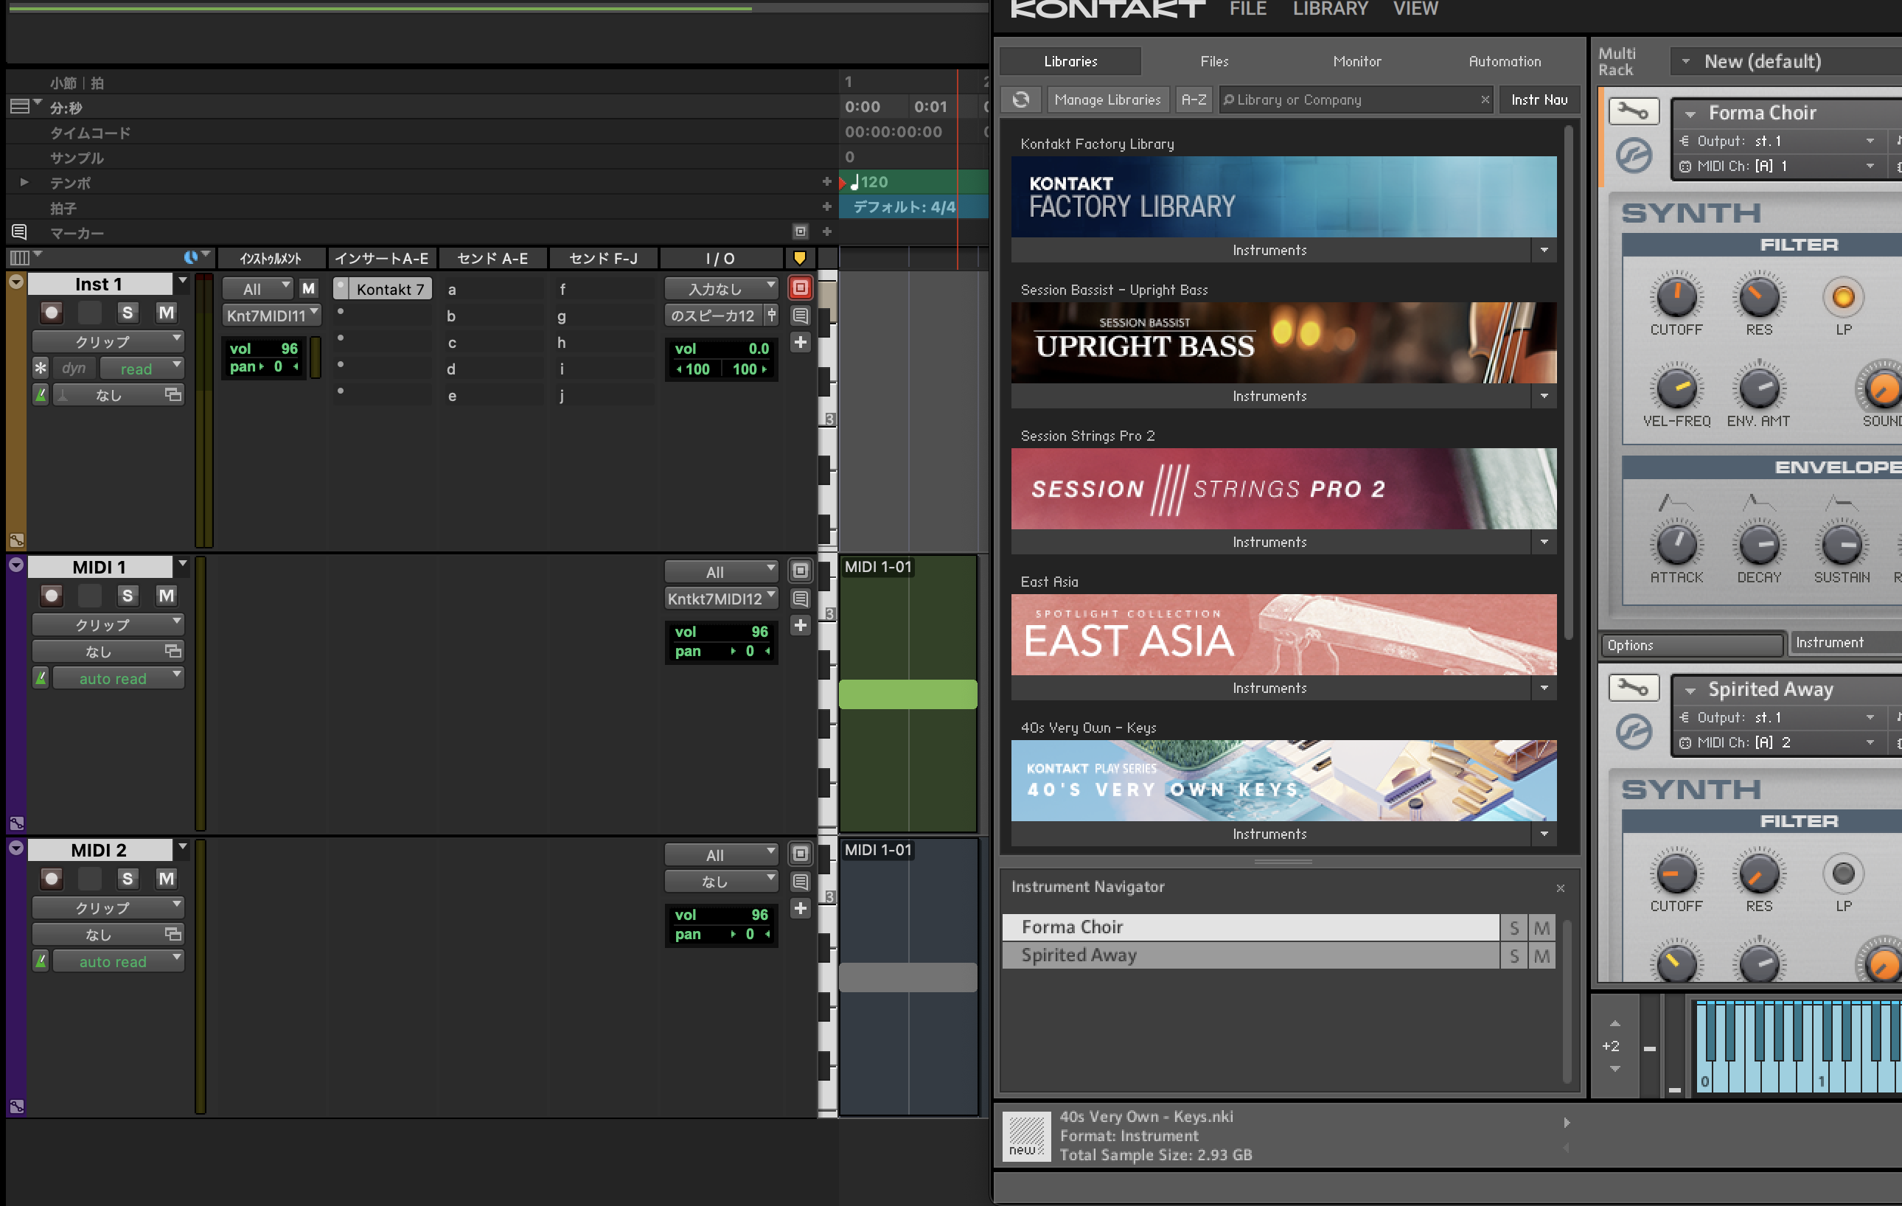1902x1206 pixels.
Task: Expand the tempo ruler triangle
Action: point(24,181)
